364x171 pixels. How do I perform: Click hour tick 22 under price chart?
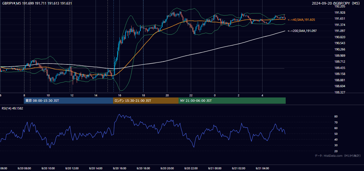point(191,95)
